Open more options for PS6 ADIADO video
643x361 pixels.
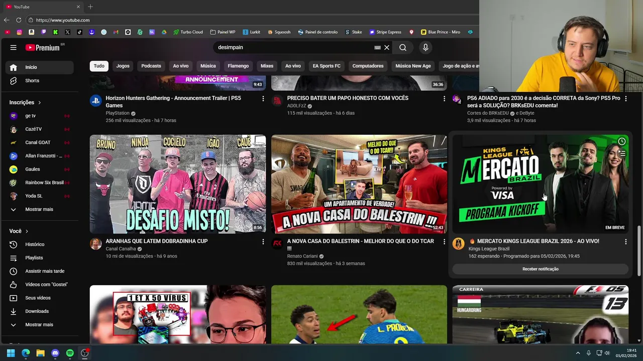click(x=625, y=99)
